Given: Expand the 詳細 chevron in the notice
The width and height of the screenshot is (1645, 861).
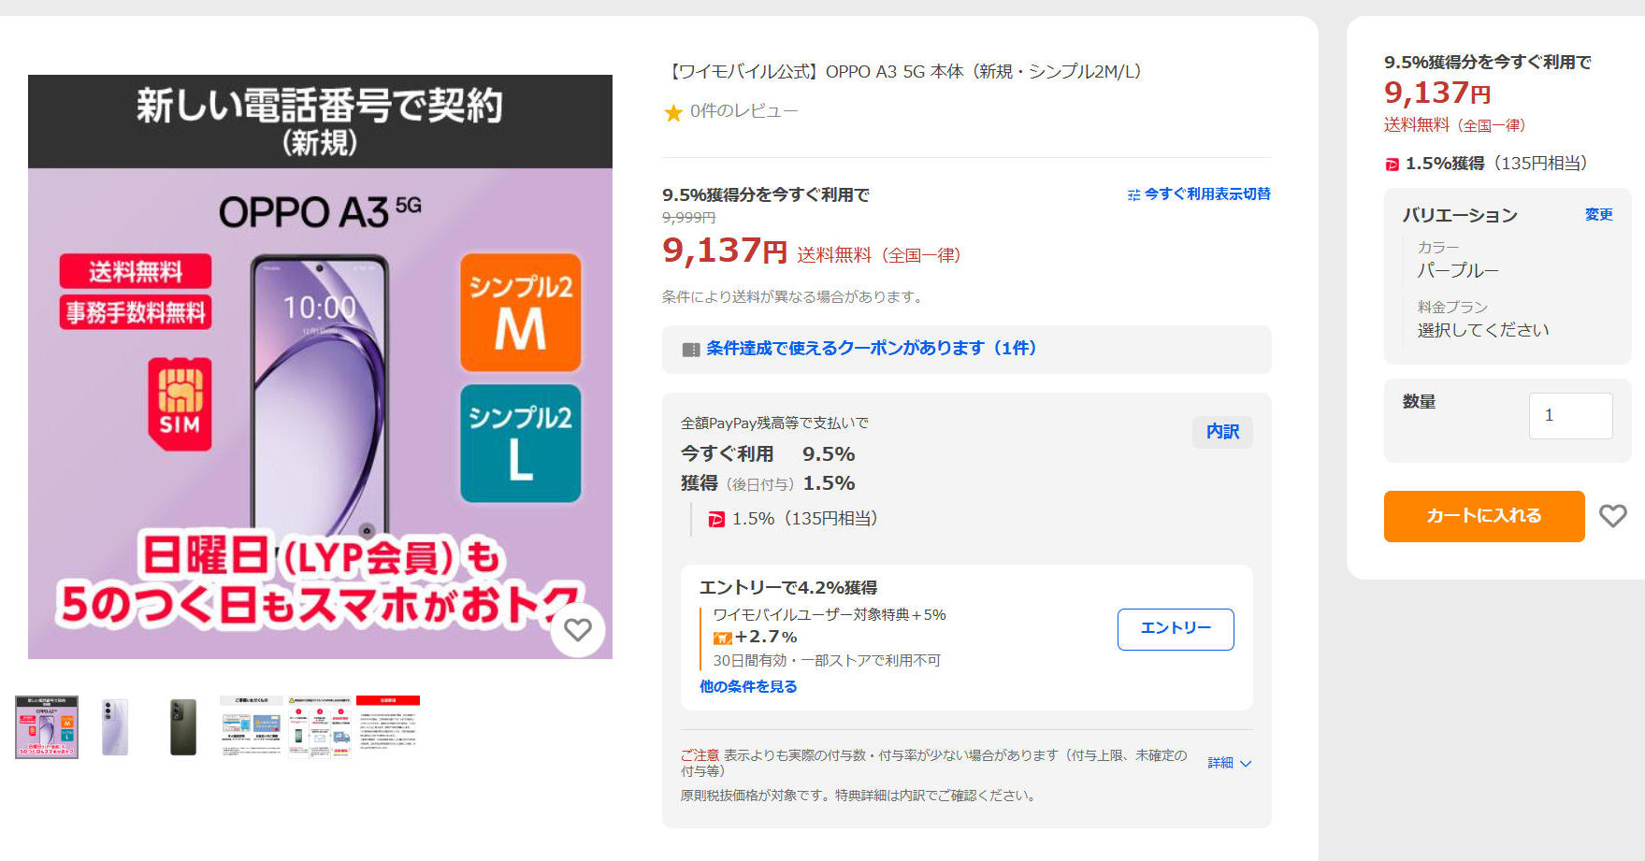Looking at the screenshot, I should coord(1230,763).
